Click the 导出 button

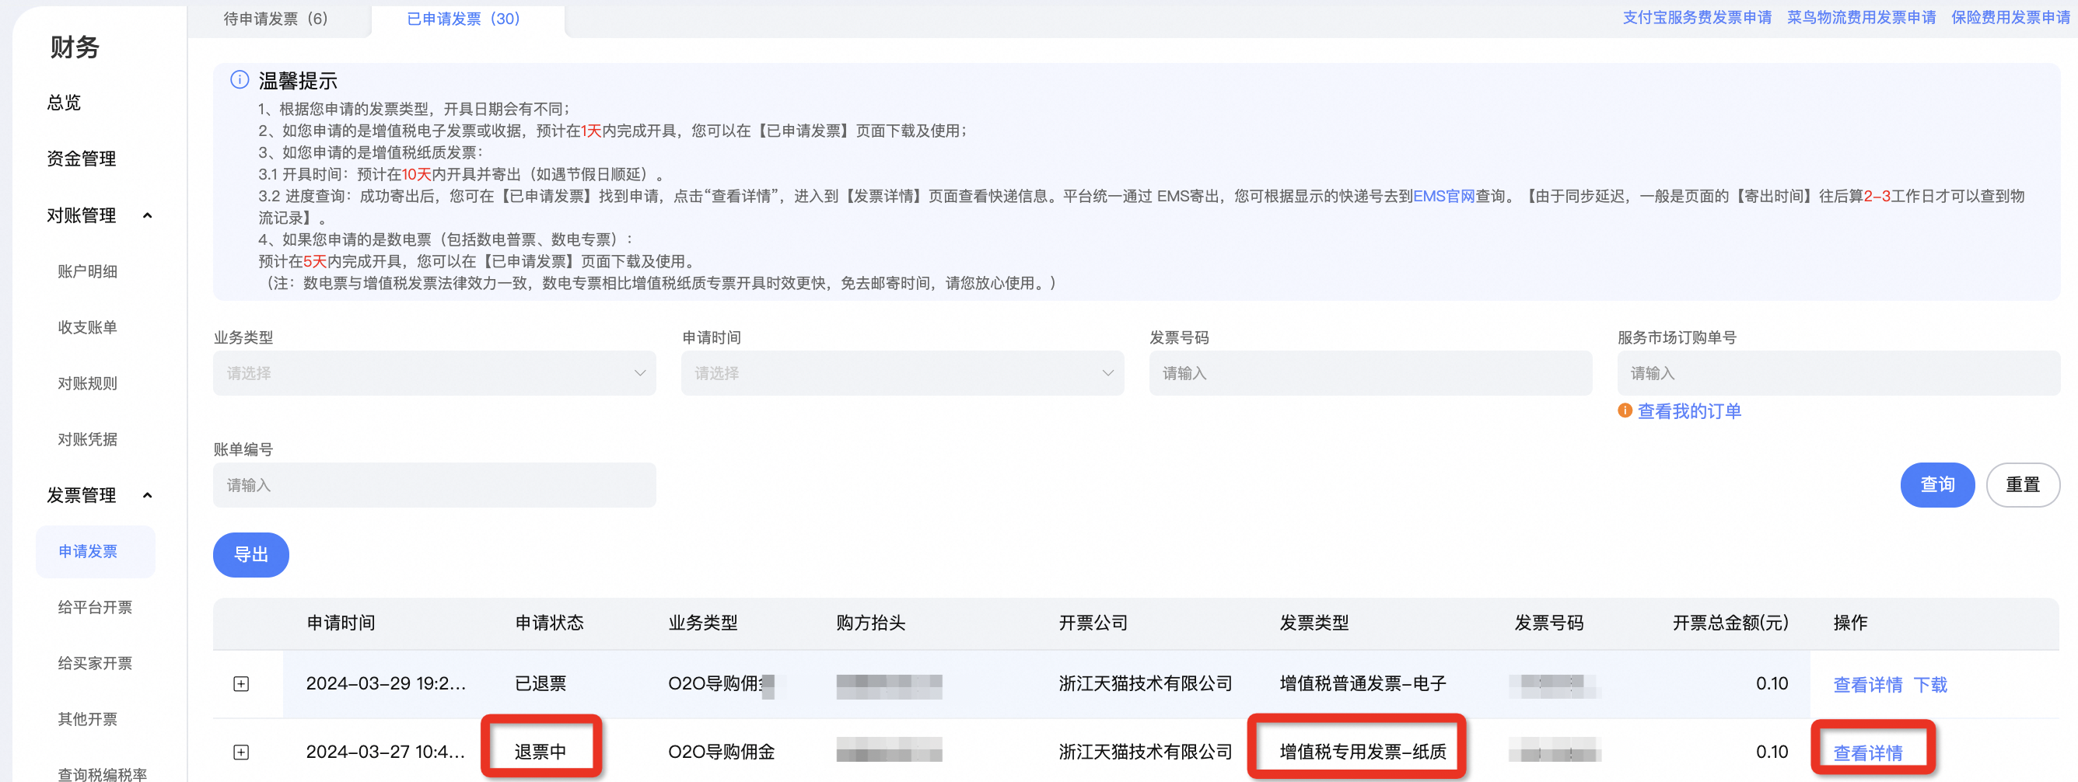(251, 555)
